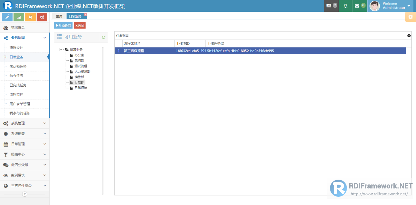This screenshot has width=416, height=205.
Task: Refresh the 可用业务 panel
Action: tap(104, 37)
